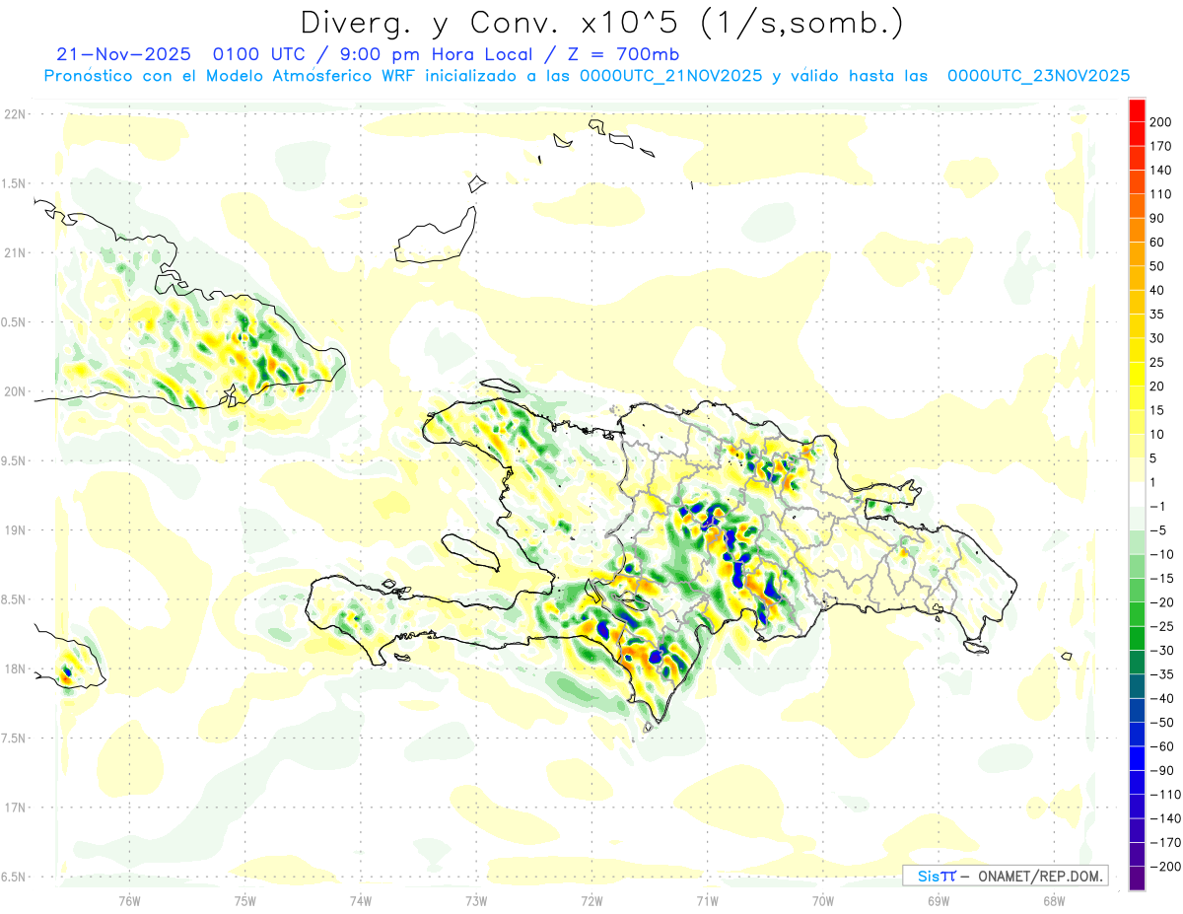Click the '1.5N' latitude label

(16, 183)
